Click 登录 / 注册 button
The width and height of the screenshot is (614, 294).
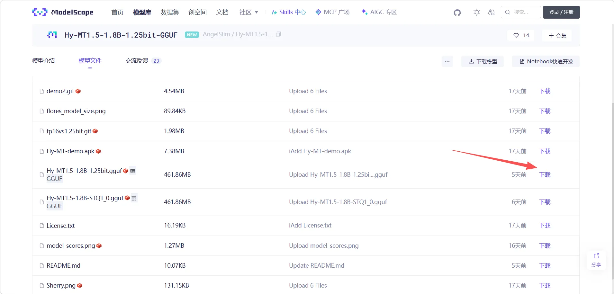pos(561,12)
